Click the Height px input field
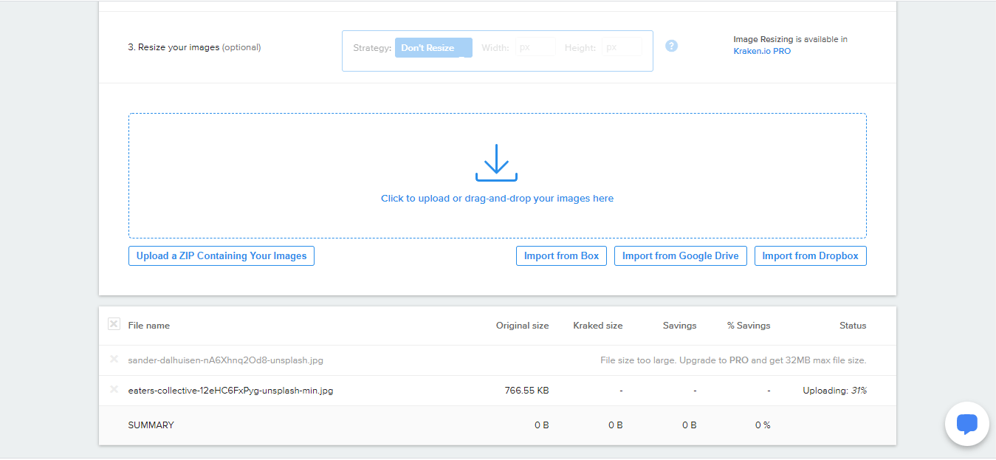 tap(622, 47)
